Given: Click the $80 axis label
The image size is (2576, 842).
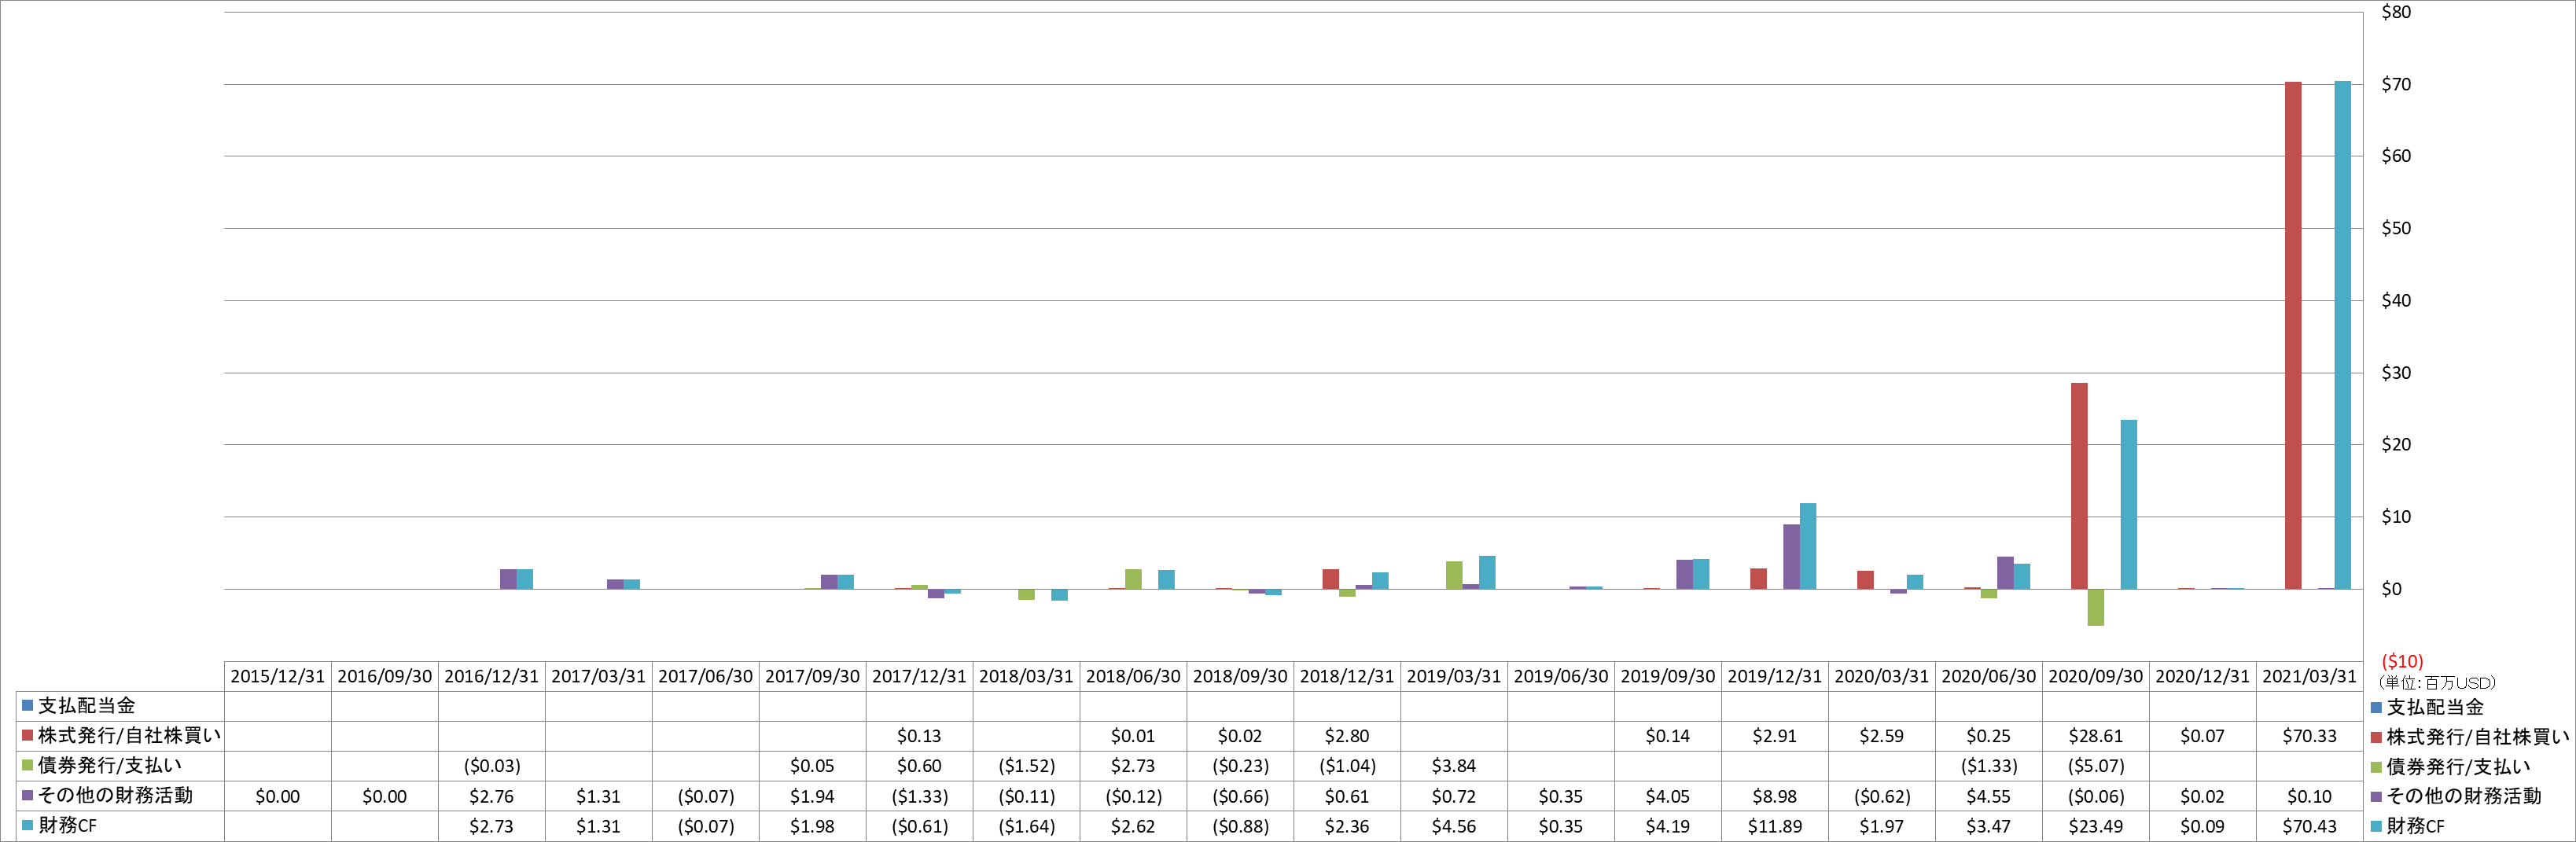Looking at the screenshot, I should pos(2396,12).
